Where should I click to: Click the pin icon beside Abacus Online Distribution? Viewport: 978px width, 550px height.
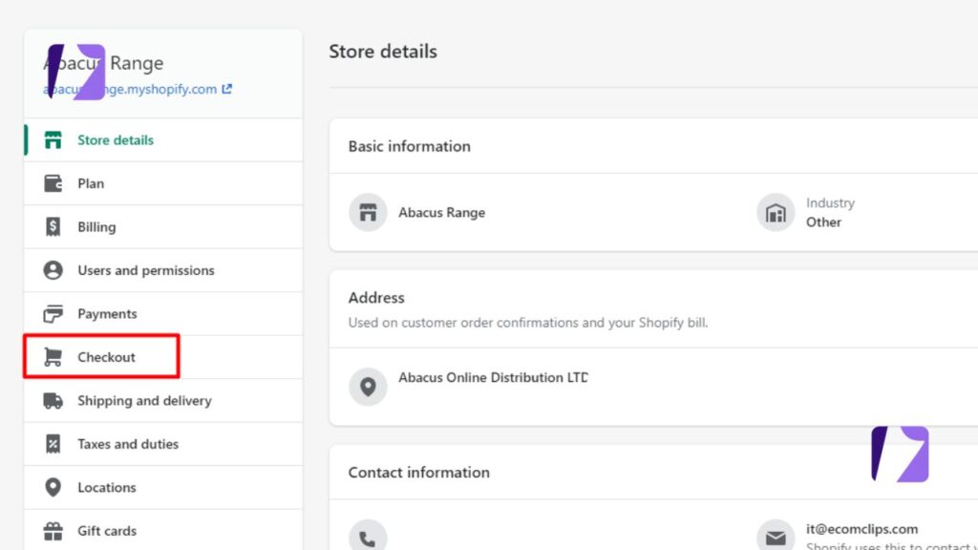click(368, 387)
